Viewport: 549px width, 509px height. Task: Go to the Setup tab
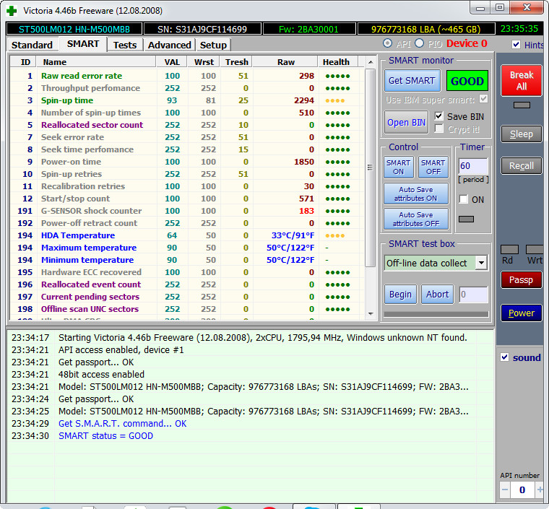[x=213, y=45]
